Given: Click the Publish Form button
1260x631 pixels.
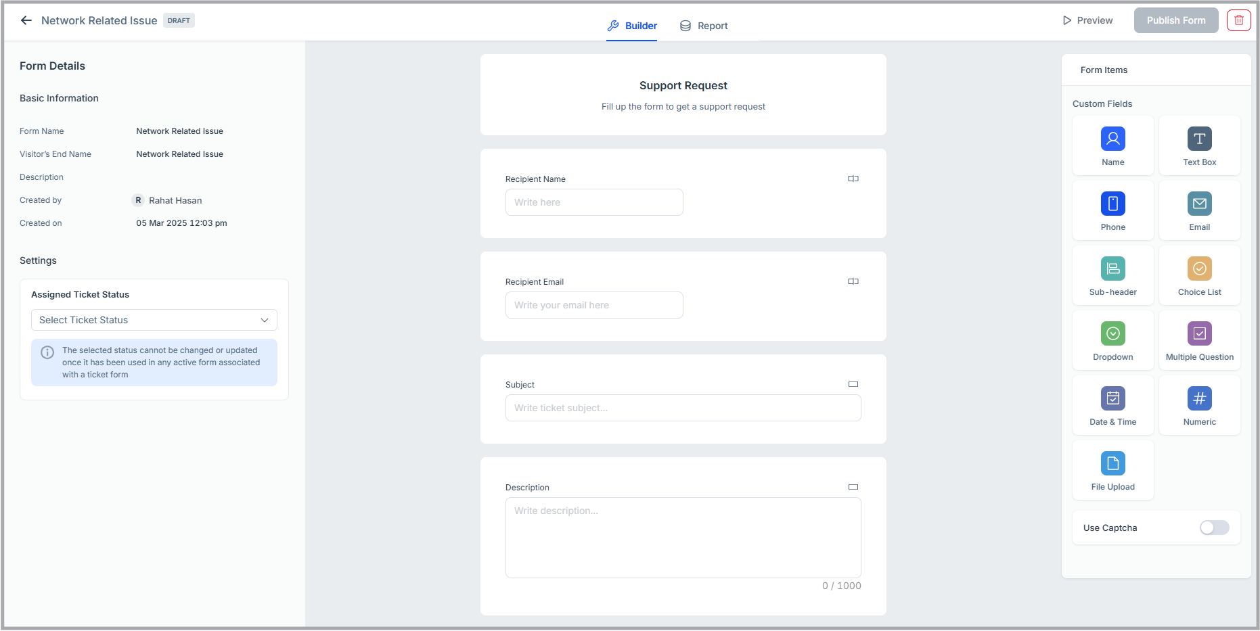Looking at the screenshot, I should (1175, 20).
